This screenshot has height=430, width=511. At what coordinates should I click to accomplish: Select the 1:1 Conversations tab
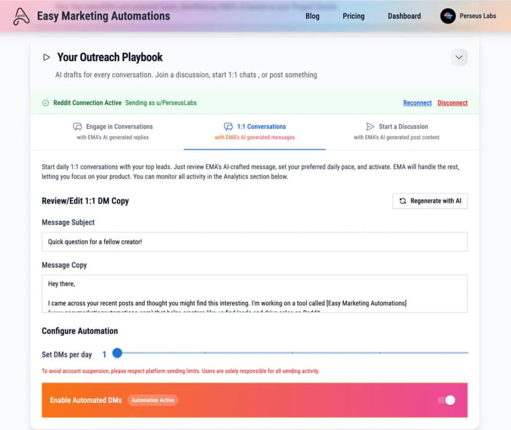click(254, 132)
